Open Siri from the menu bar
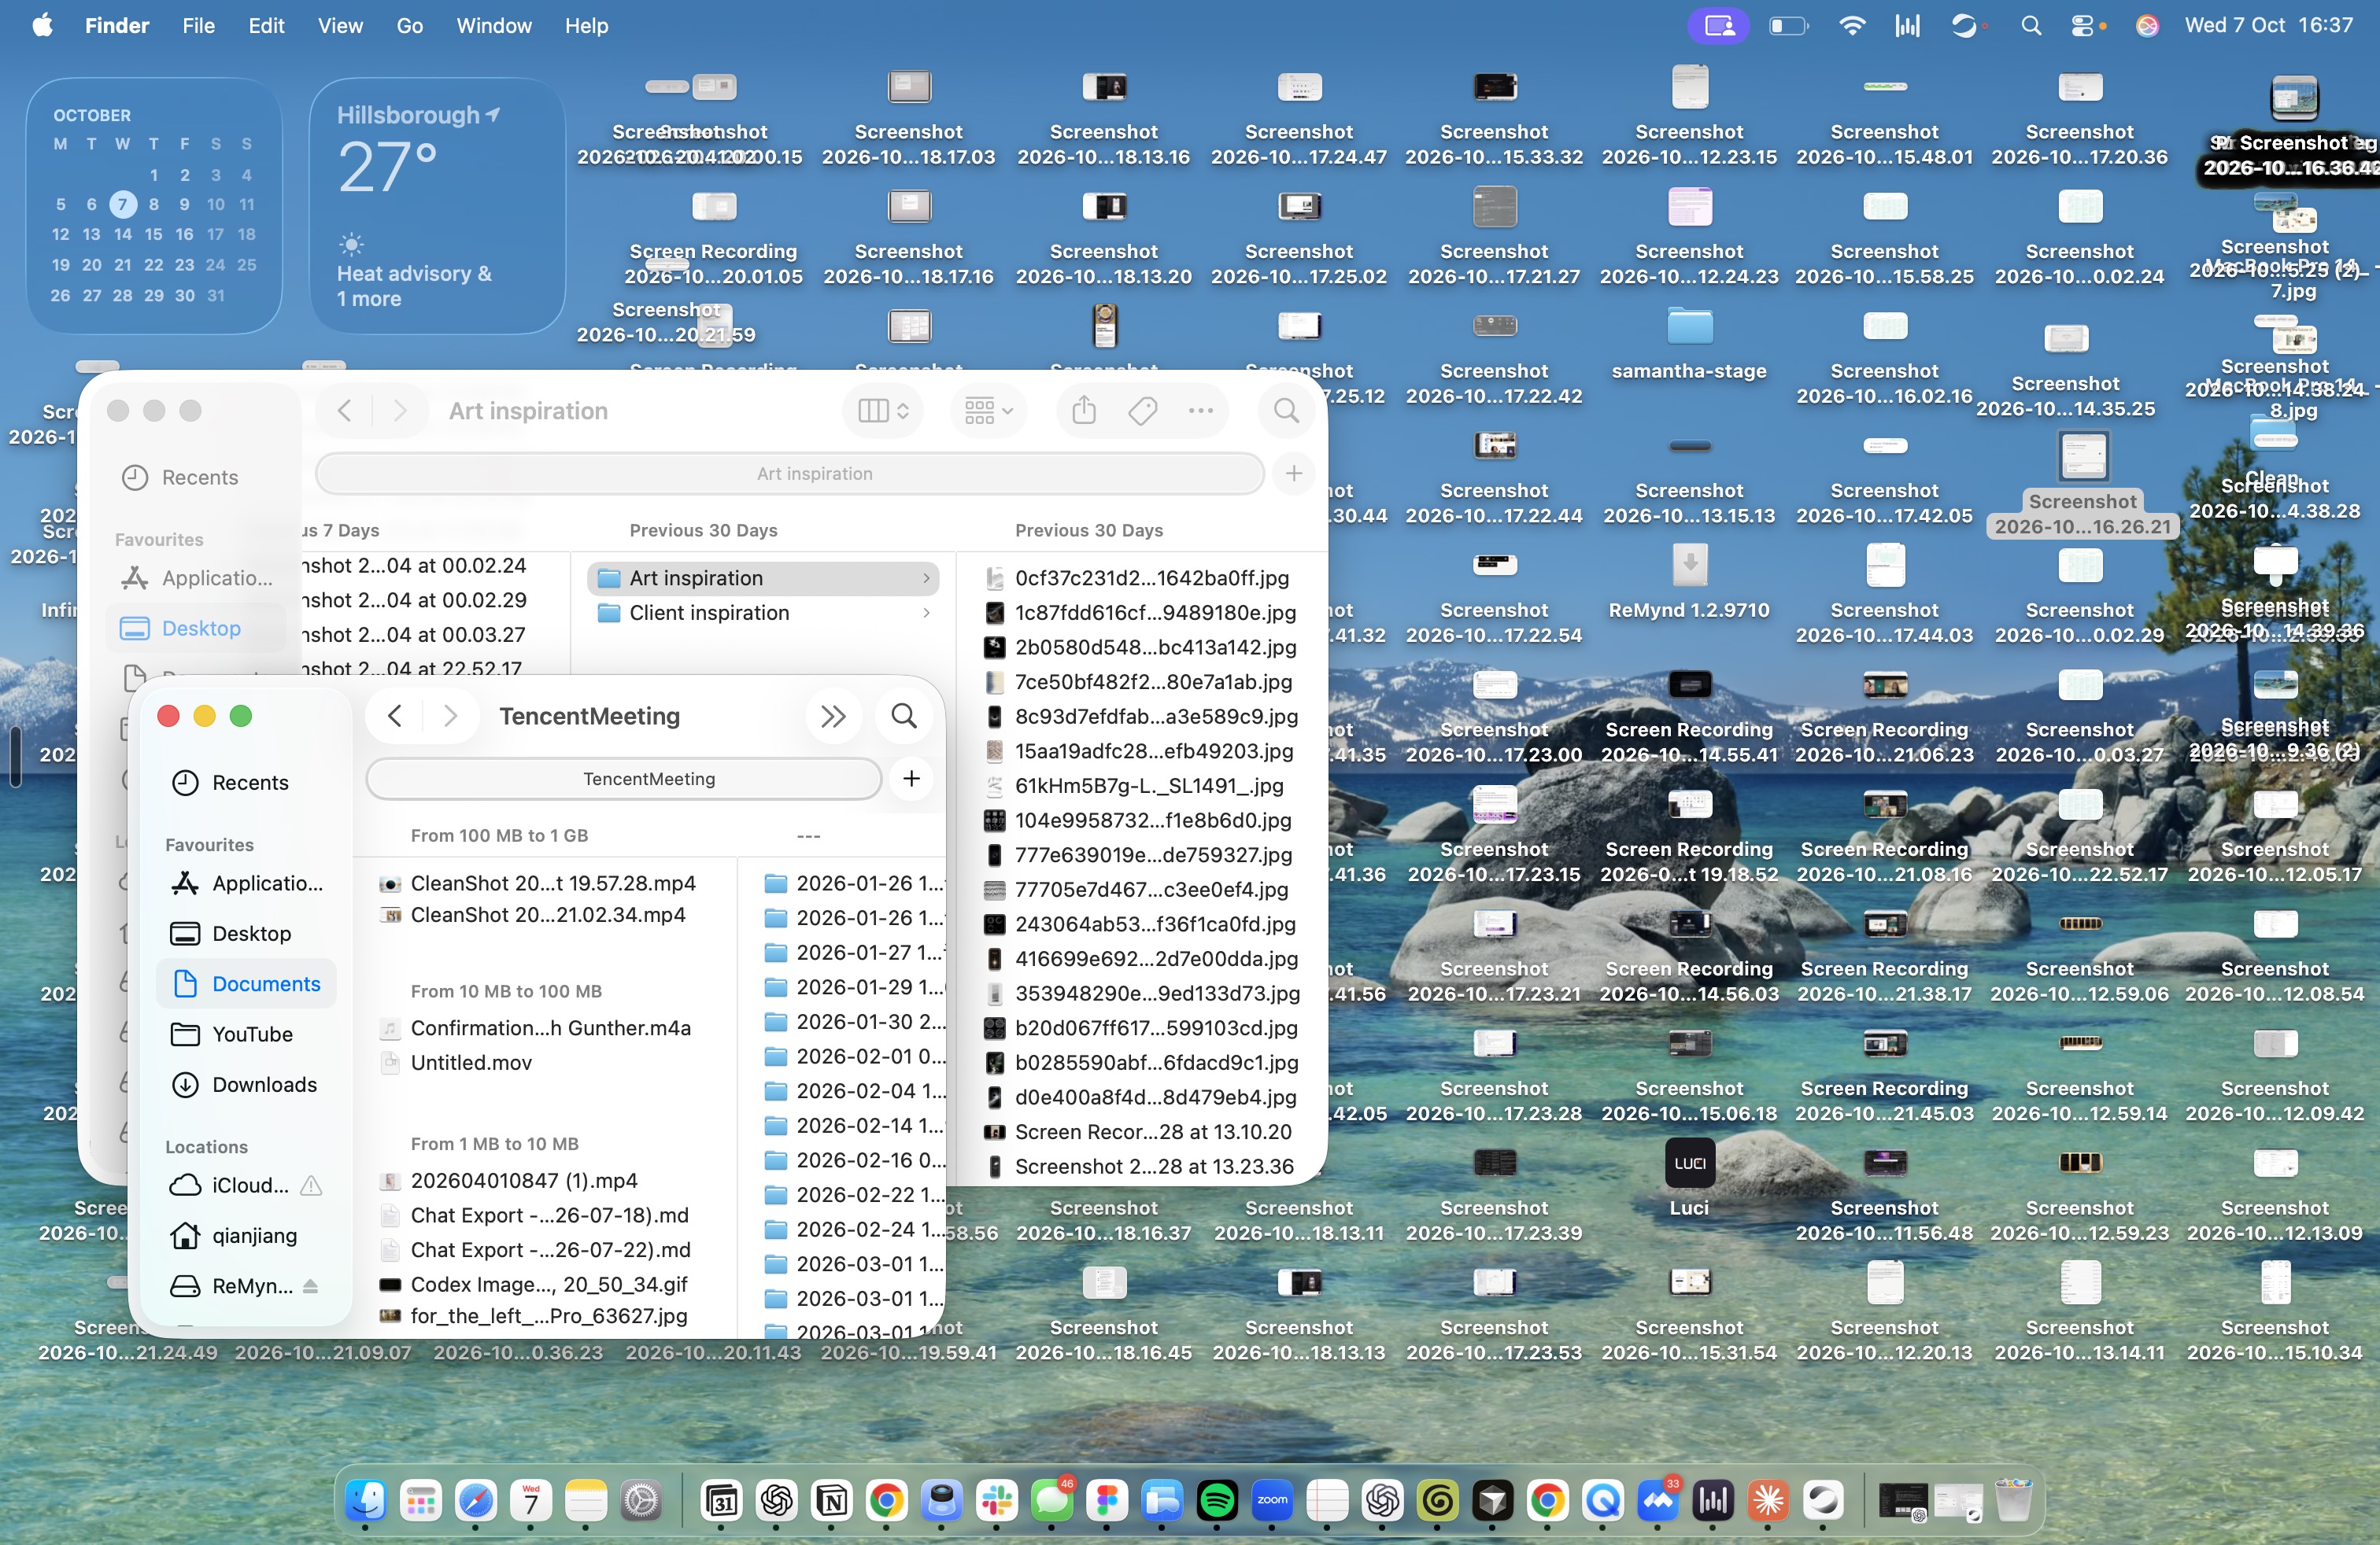Screen dimensions: 2380x1545 coord(2147,26)
